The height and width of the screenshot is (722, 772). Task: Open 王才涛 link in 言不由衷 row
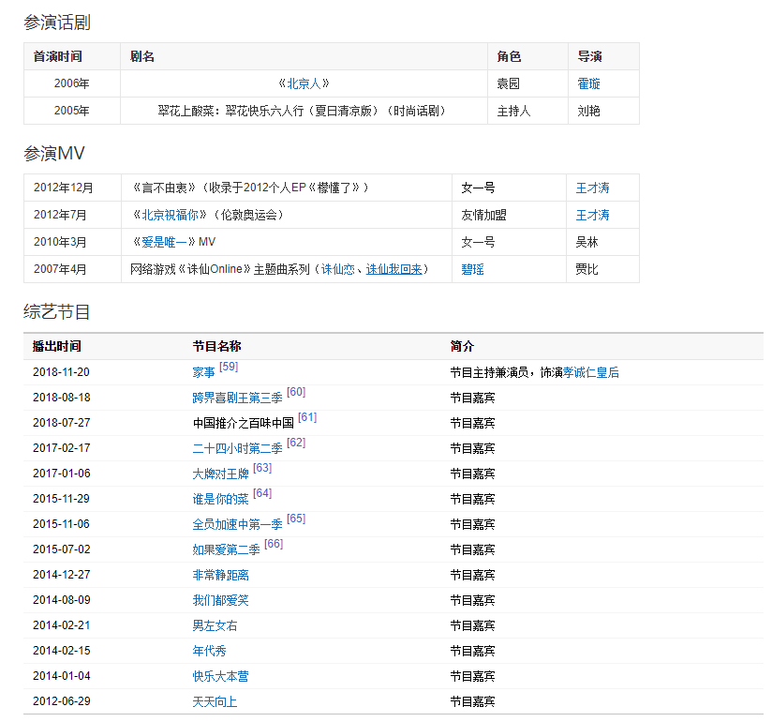(x=592, y=188)
